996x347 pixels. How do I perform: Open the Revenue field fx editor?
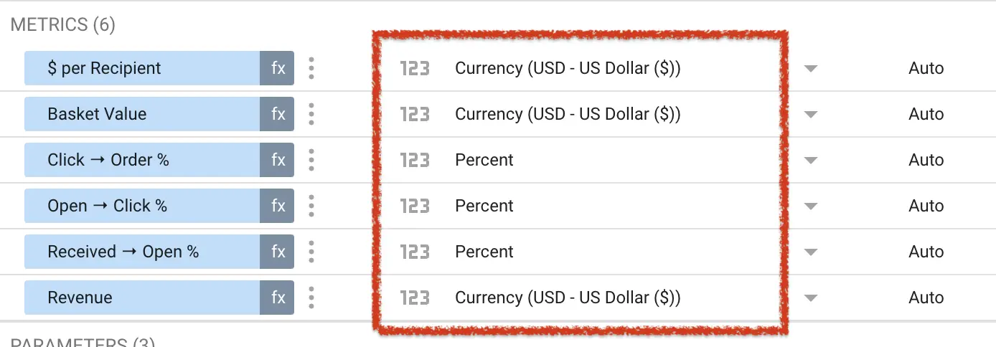278,298
